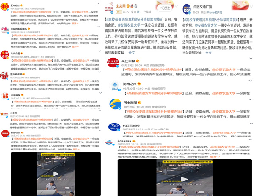Click the 山东商报 profile avatar
Screen dimensions: 254x196
coord(5,97)
